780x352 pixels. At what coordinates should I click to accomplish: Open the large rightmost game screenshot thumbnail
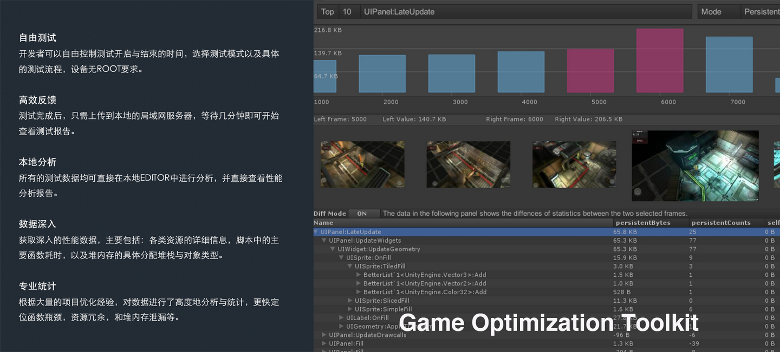click(x=695, y=167)
